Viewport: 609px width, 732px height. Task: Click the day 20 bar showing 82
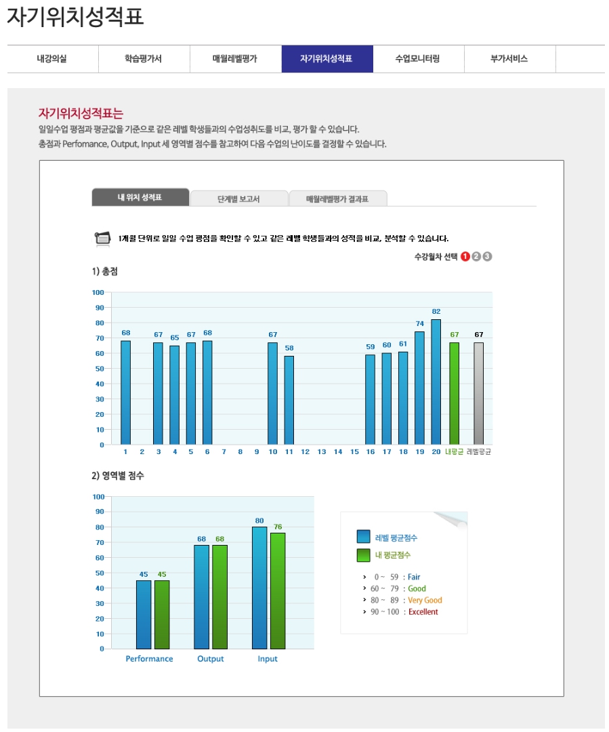(x=436, y=382)
